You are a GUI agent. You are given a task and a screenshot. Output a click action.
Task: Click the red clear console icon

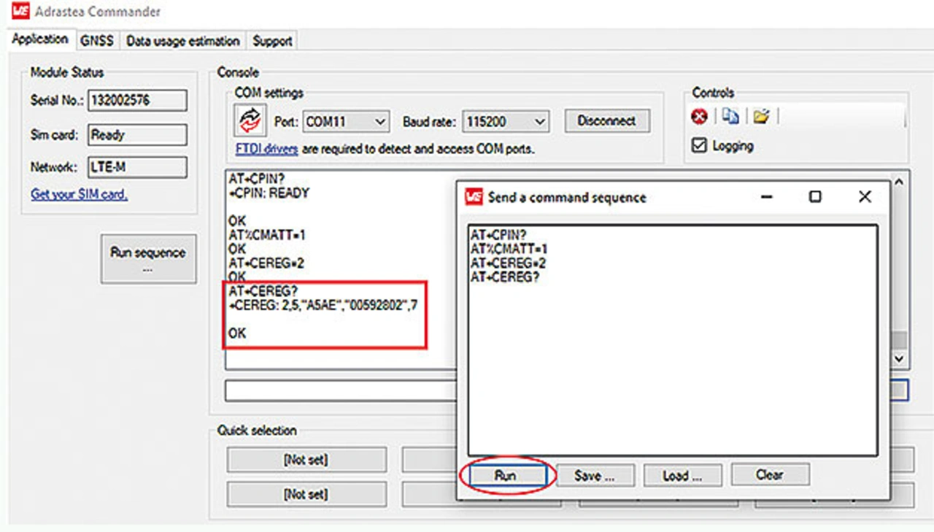tap(699, 117)
